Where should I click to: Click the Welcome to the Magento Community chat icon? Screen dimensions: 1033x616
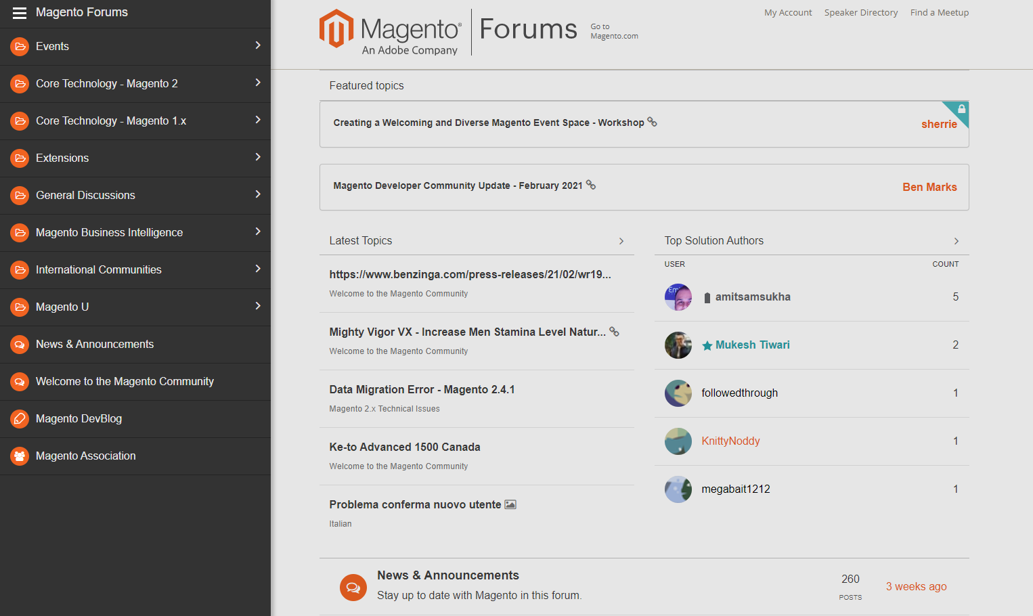point(20,382)
